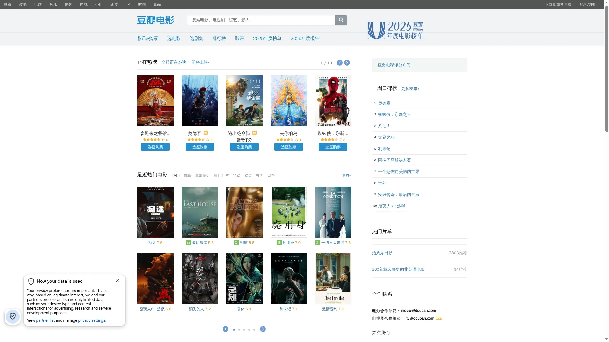
Task: Open the 'partner list' link
Action: pos(45,320)
